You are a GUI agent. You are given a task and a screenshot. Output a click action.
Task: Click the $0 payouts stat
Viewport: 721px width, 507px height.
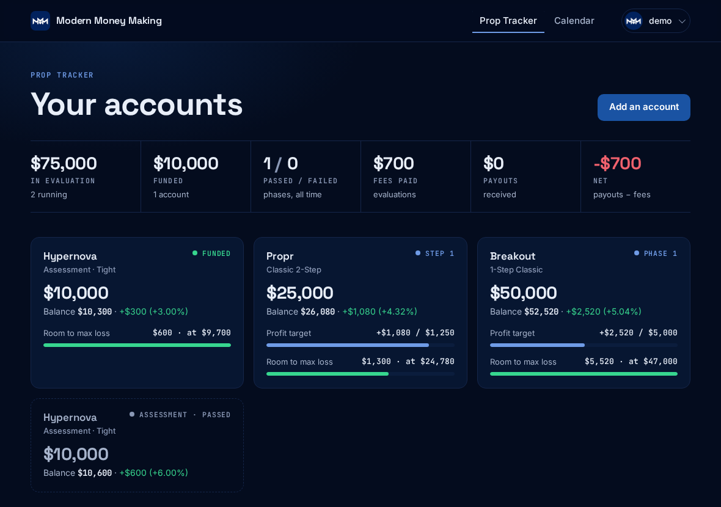pyautogui.click(x=493, y=164)
